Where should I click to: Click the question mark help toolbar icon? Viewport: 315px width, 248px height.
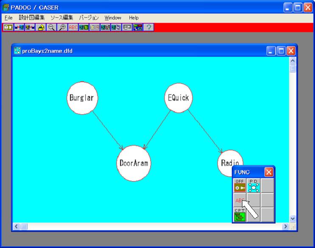(x=149, y=27)
